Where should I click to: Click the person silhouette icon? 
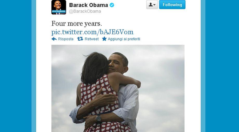pyautogui.click(x=150, y=5)
